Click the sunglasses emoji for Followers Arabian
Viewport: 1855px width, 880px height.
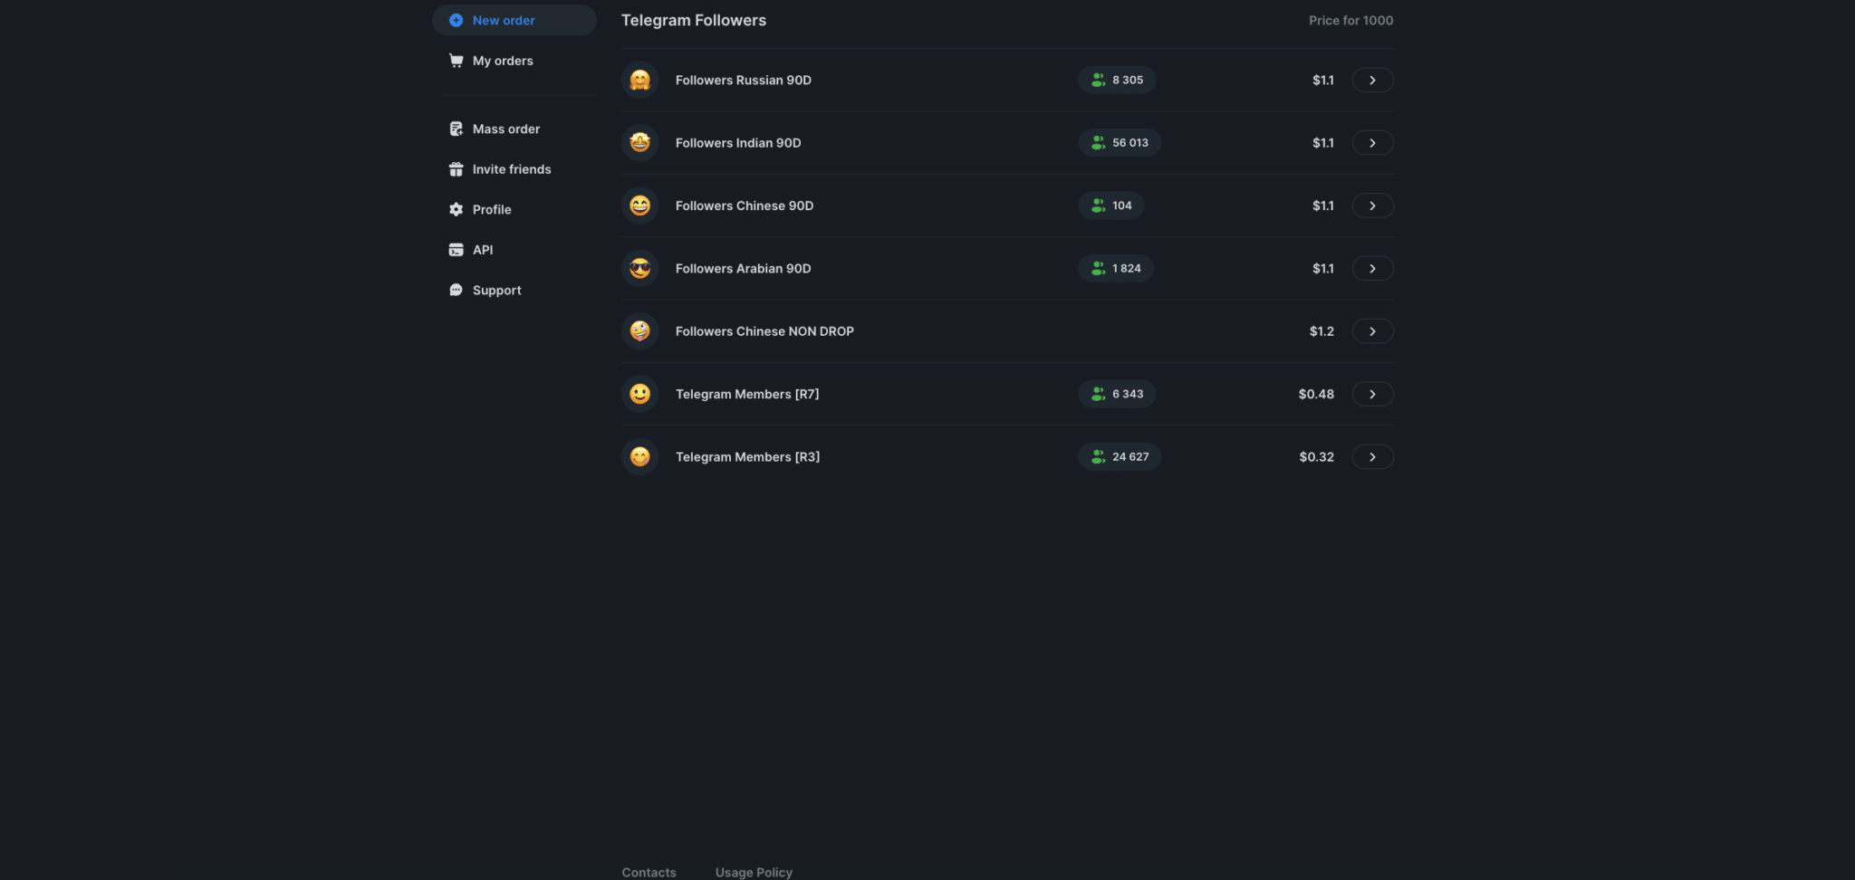coord(640,269)
